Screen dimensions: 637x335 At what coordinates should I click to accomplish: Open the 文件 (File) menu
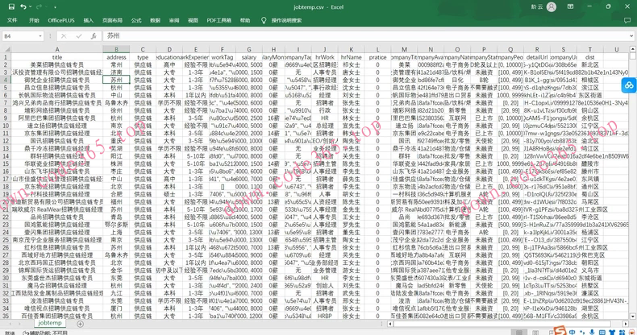12,20
